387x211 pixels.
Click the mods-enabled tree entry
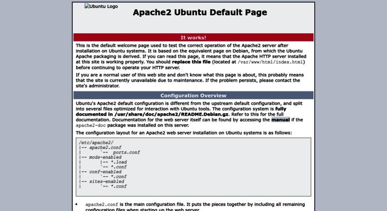[106, 157]
